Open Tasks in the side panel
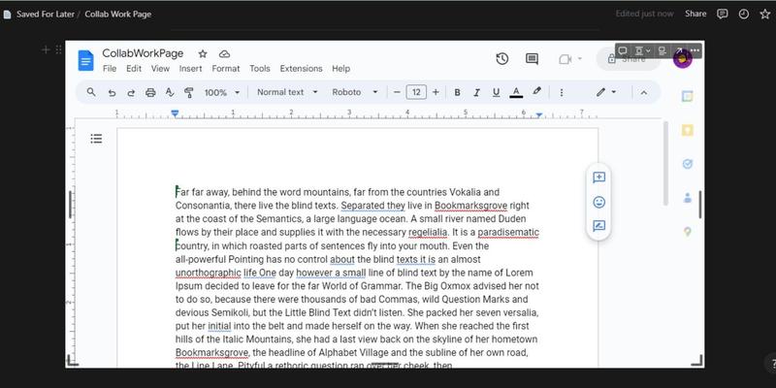This screenshot has width=776, height=388. 688,164
